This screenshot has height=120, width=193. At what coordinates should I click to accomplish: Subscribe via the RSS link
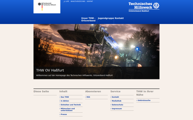pos(88,97)
